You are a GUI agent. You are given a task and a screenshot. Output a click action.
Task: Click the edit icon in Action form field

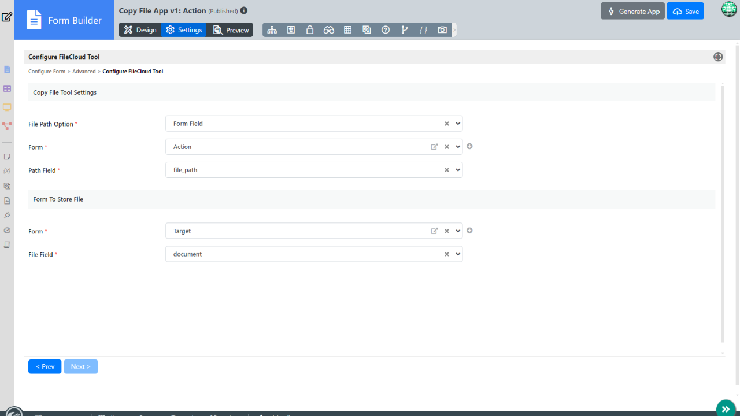(x=435, y=147)
